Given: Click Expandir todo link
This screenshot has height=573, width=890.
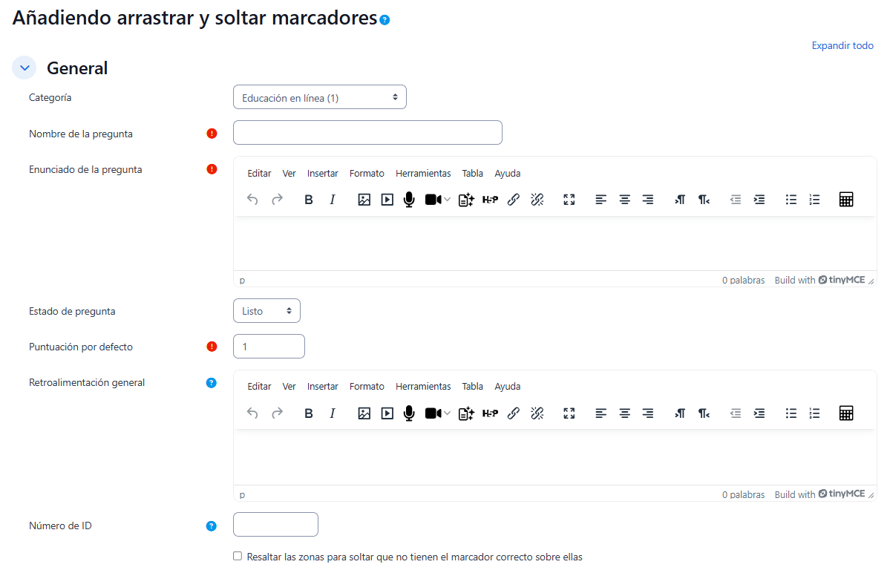Looking at the screenshot, I should pos(842,46).
